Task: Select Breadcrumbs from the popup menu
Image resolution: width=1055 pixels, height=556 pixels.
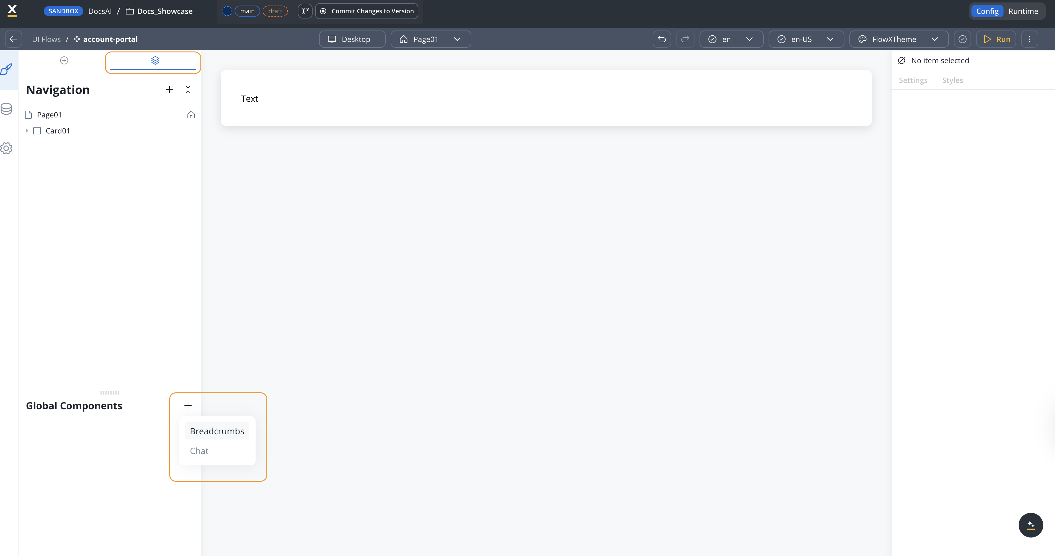Action: [217, 431]
